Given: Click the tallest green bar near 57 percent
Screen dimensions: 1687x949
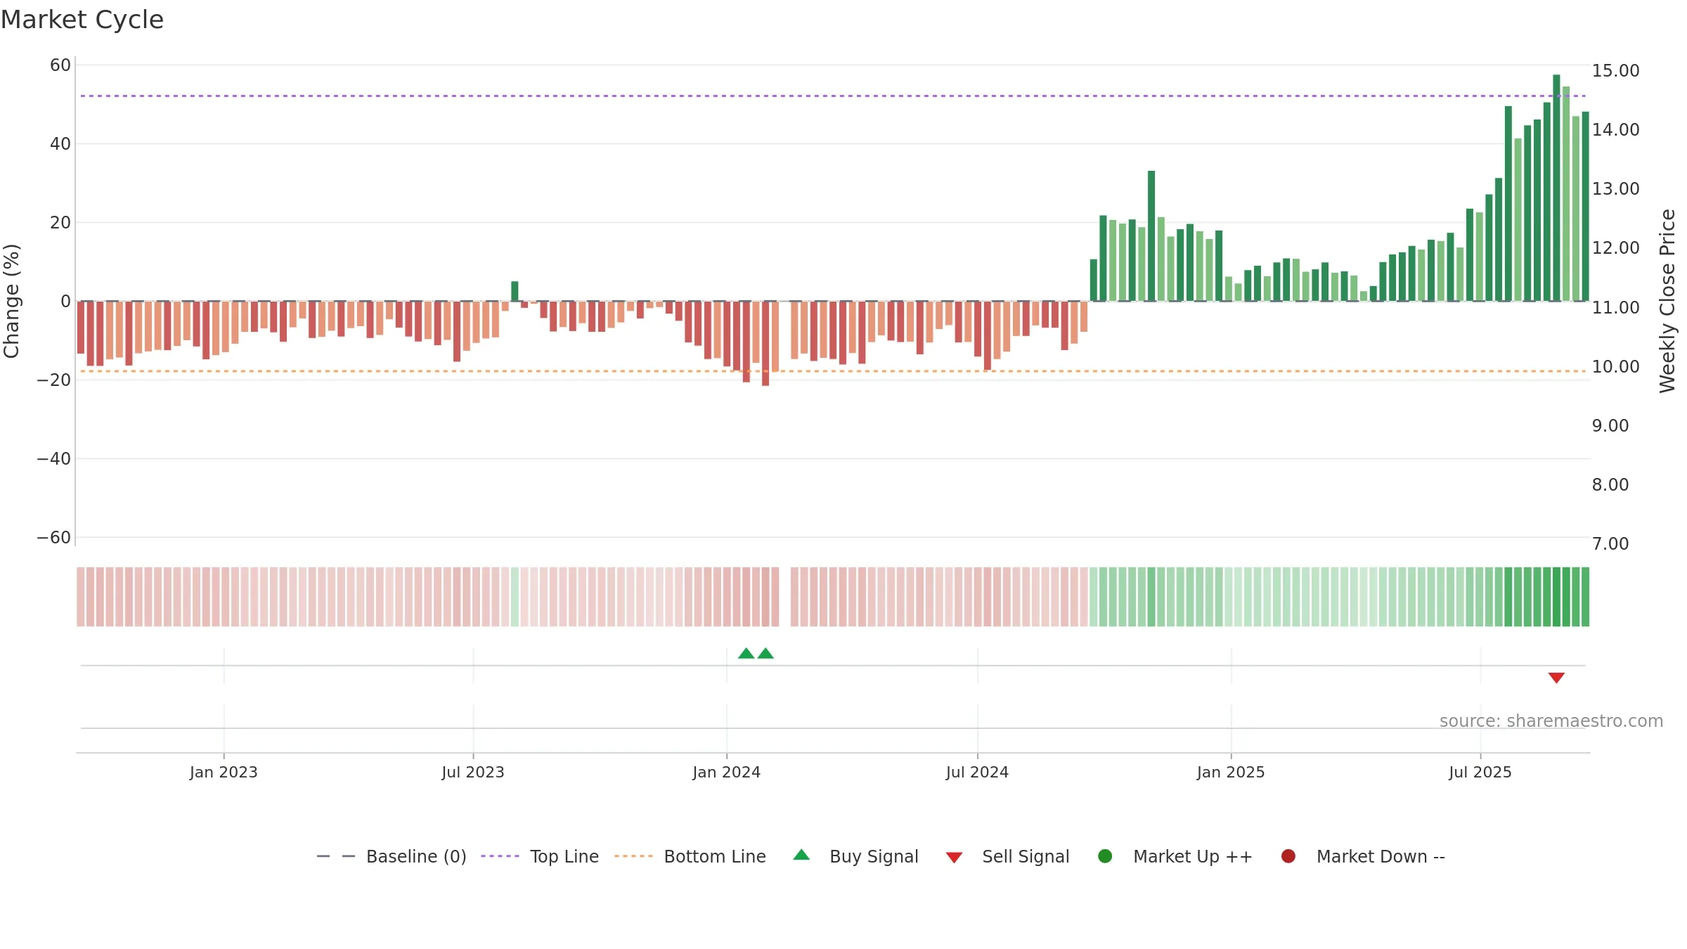Looking at the screenshot, I should 1556,188.
